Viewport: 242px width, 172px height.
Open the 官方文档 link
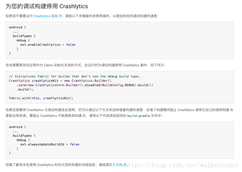click(115, 165)
